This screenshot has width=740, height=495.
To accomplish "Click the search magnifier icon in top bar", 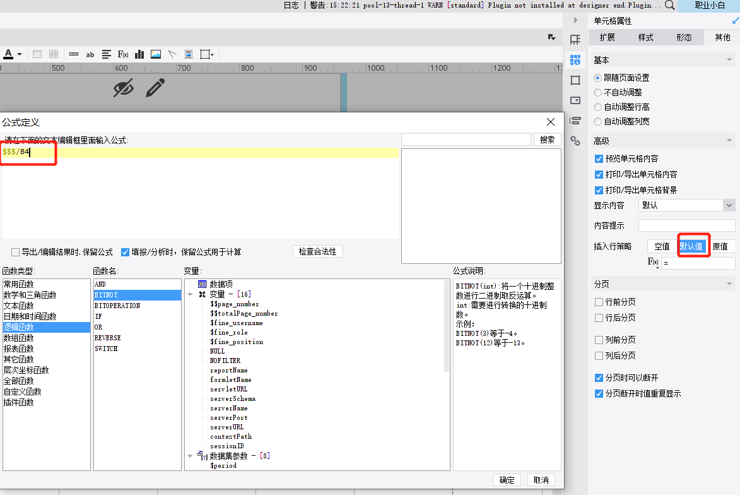I will [x=669, y=5].
